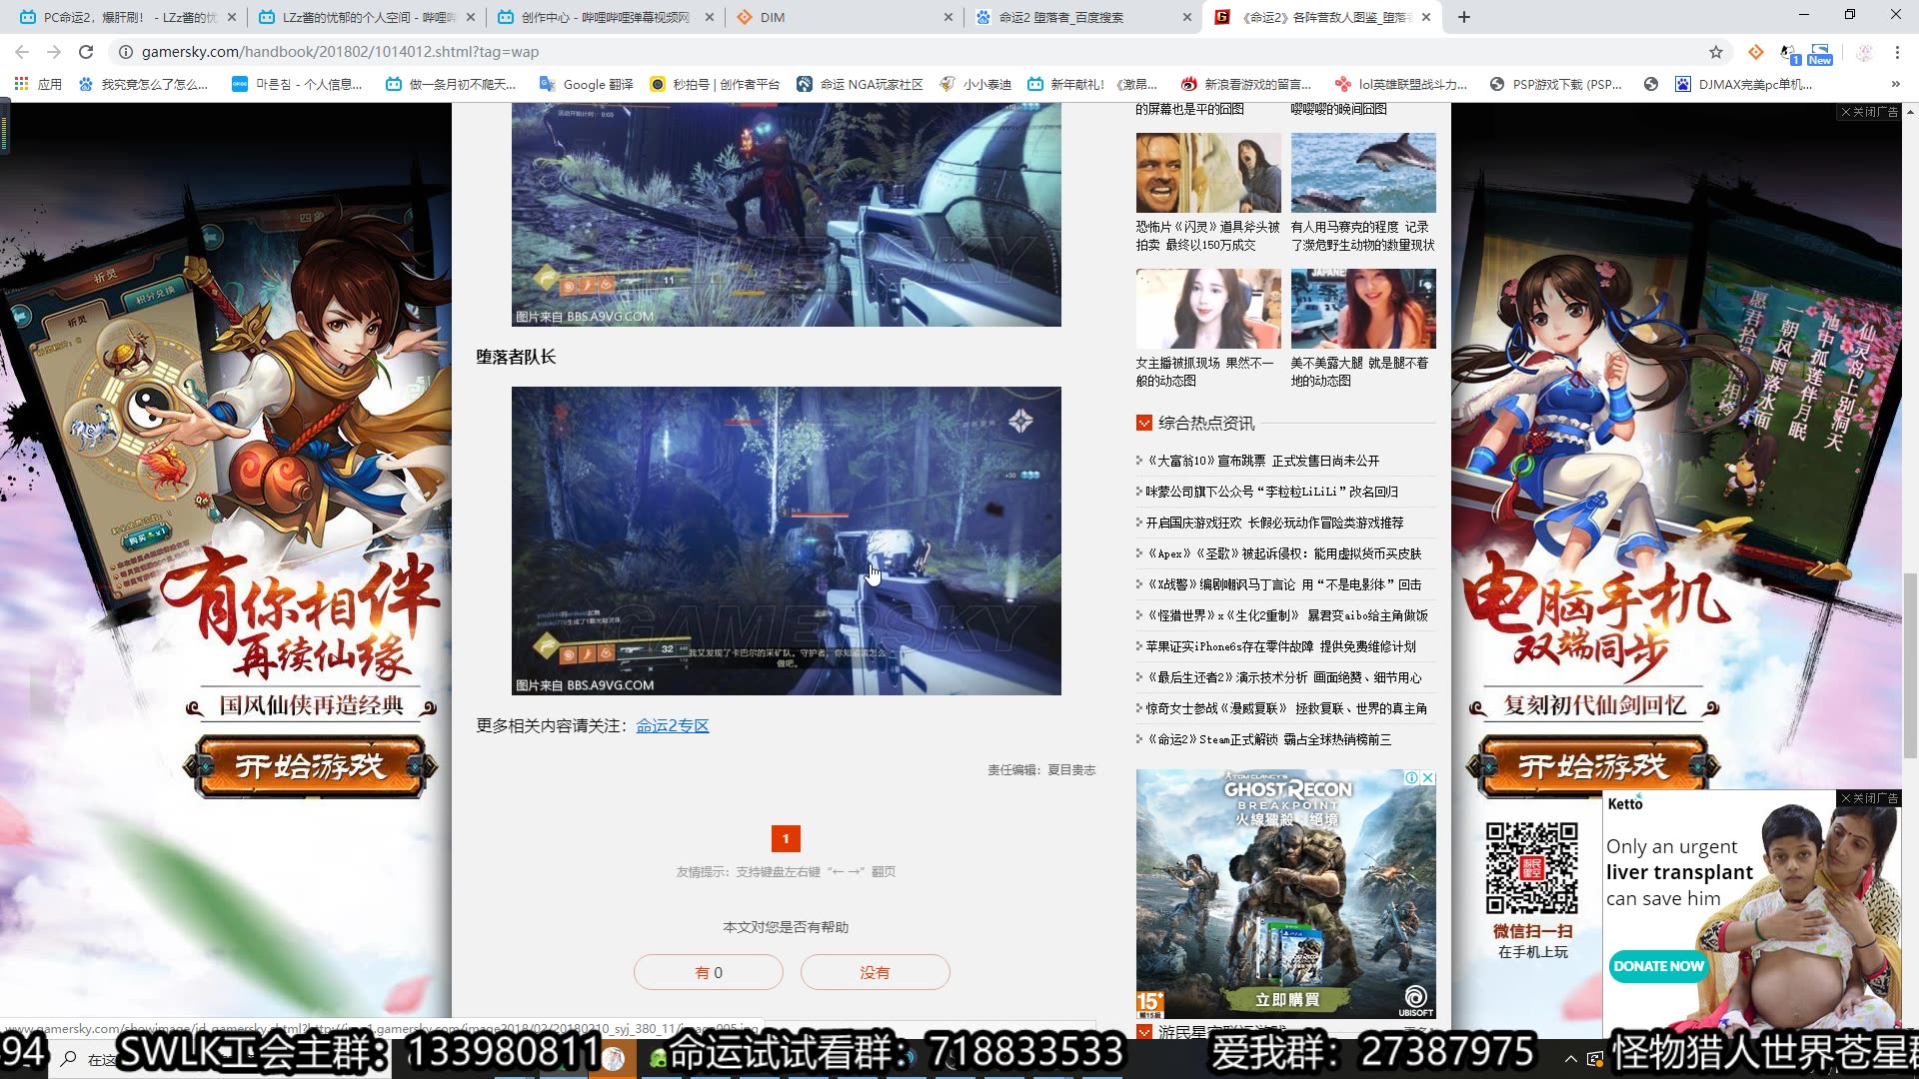Open 咪蒙公司旗下公众号 news link
The height and width of the screenshot is (1079, 1919).
pyautogui.click(x=1272, y=492)
